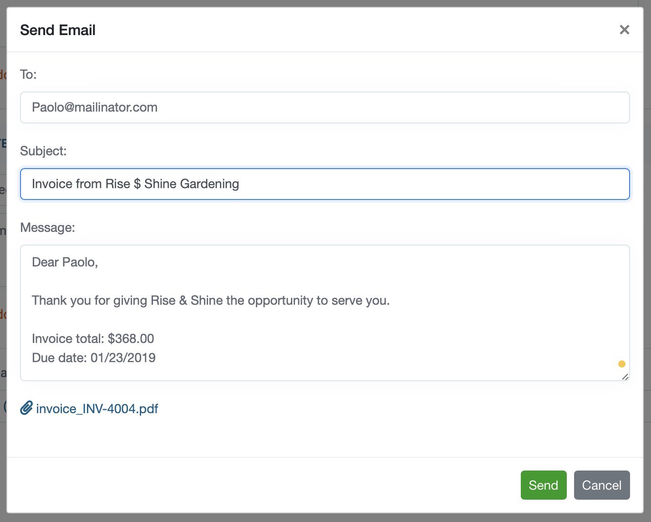Click 'Invoice total: $368.00' line
Viewport: 651px width, 522px height.
pos(93,338)
